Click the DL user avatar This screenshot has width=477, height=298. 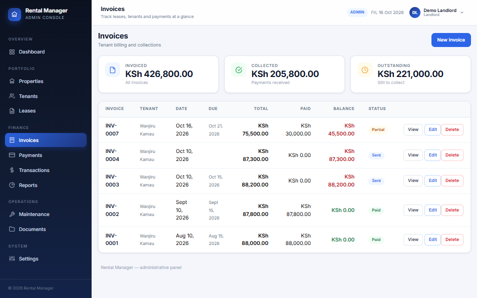pyautogui.click(x=414, y=12)
